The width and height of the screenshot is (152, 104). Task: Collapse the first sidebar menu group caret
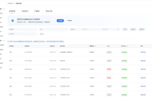[x=4, y=9]
